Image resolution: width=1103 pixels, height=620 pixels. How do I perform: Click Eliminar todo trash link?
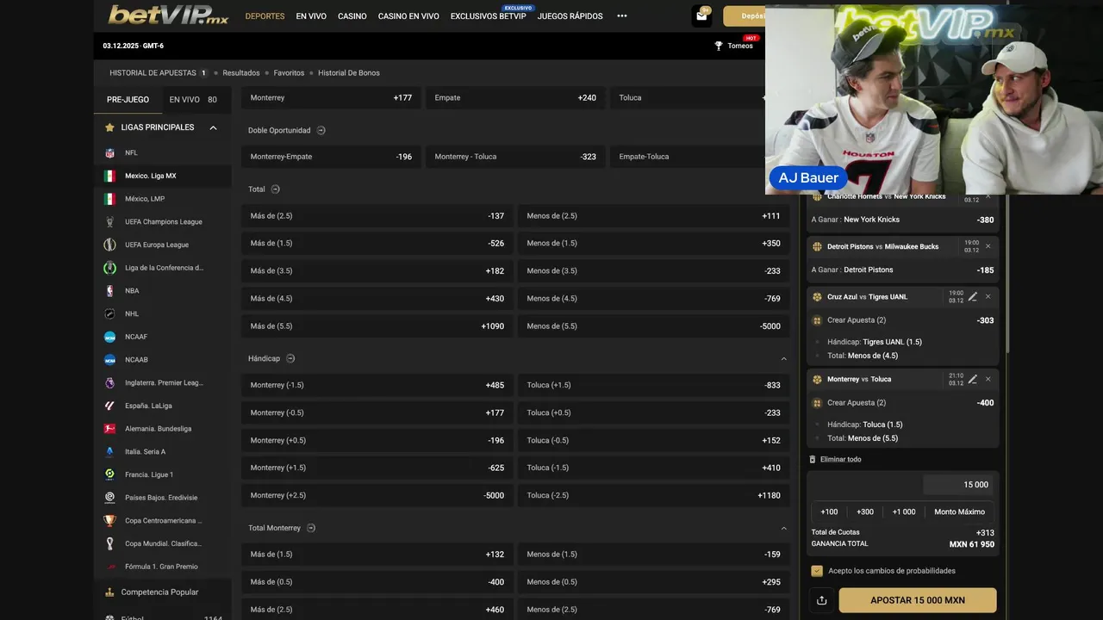[x=835, y=459]
